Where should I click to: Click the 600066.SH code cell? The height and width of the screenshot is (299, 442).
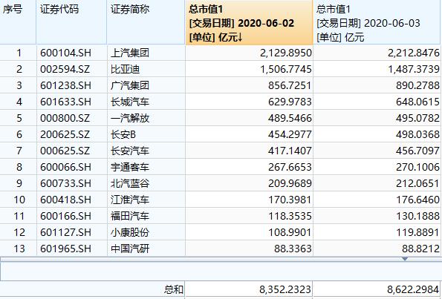coord(71,167)
